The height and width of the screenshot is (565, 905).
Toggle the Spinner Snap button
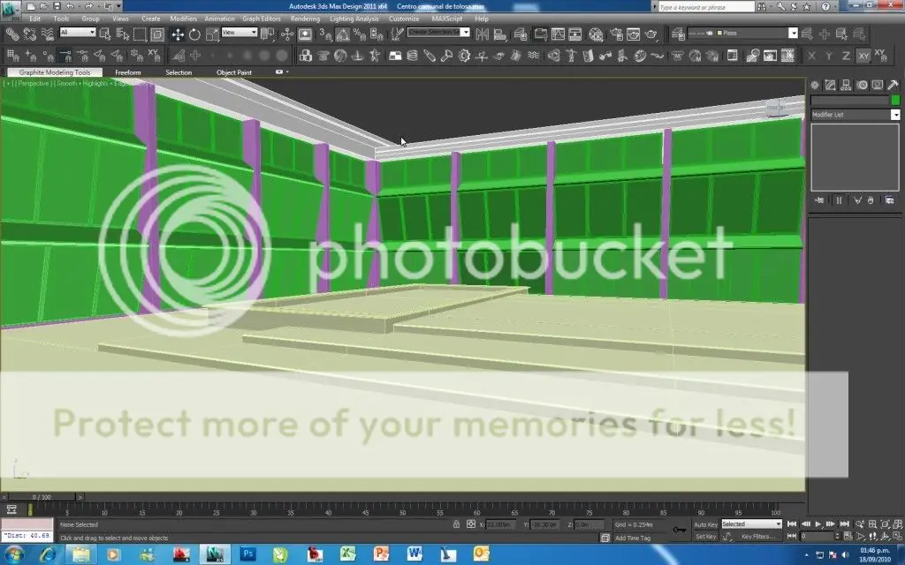tap(376, 34)
